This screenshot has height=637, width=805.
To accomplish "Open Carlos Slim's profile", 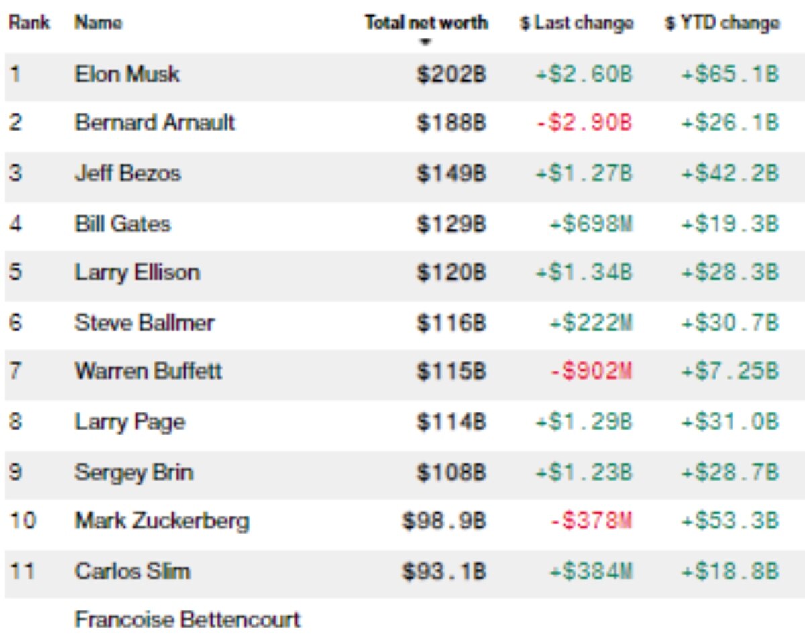I will tap(132, 571).
